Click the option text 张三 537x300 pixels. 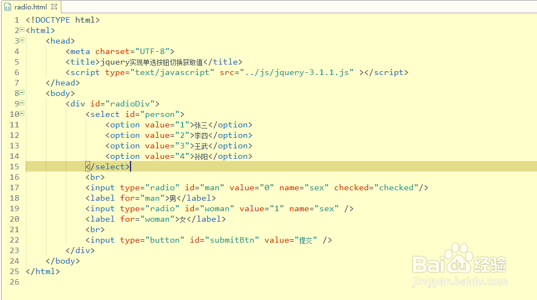[x=201, y=125]
